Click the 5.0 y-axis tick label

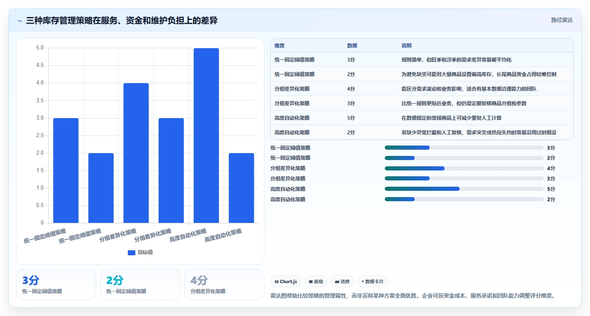[x=40, y=48]
